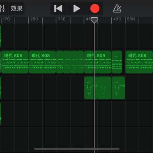Select the third-track region under 49G
Screen dimensions: 153x153
(118, 88)
